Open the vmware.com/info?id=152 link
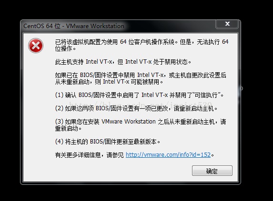The image size is (273, 201). click(x=168, y=154)
